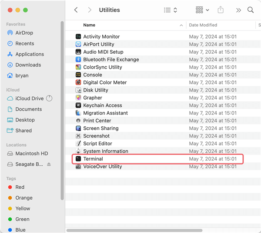Image resolution: width=261 pixels, height=233 pixels.
Task: Expand the toolbar overflow double chevron
Action: (x=238, y=10)
